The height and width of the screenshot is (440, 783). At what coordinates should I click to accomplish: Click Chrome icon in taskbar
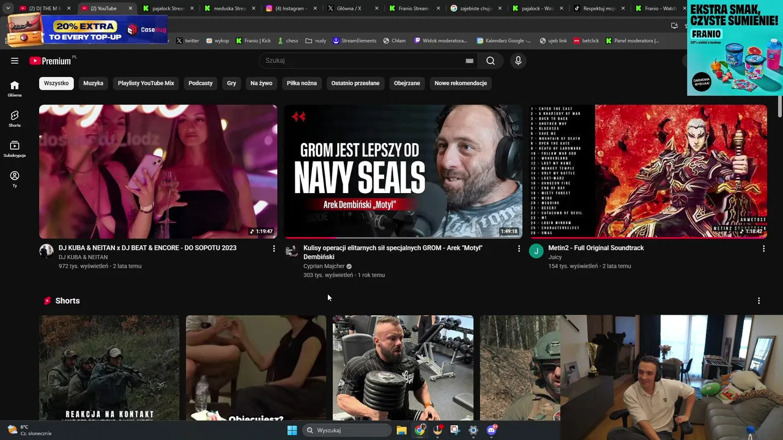(420, 430)
